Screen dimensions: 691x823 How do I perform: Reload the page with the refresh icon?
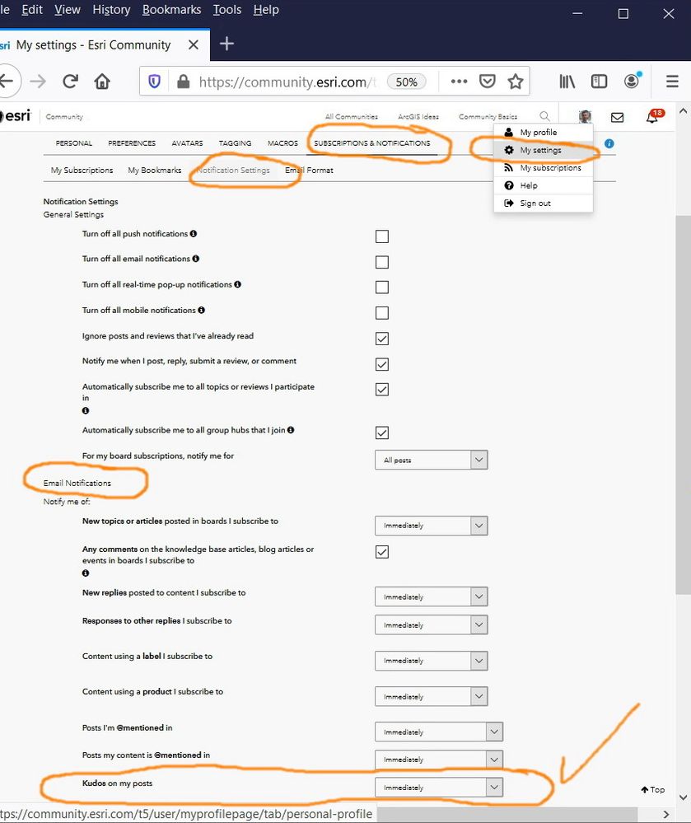click(70, 82)
